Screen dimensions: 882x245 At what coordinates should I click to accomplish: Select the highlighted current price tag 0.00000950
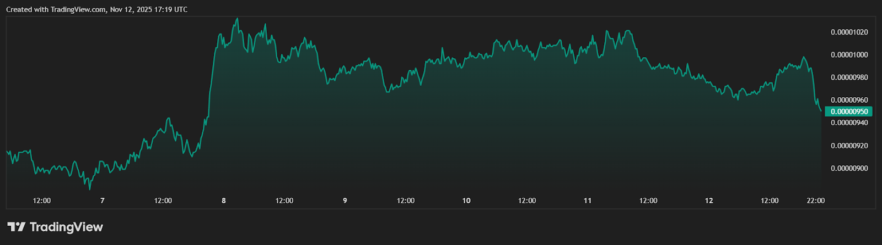pos(848,112)
